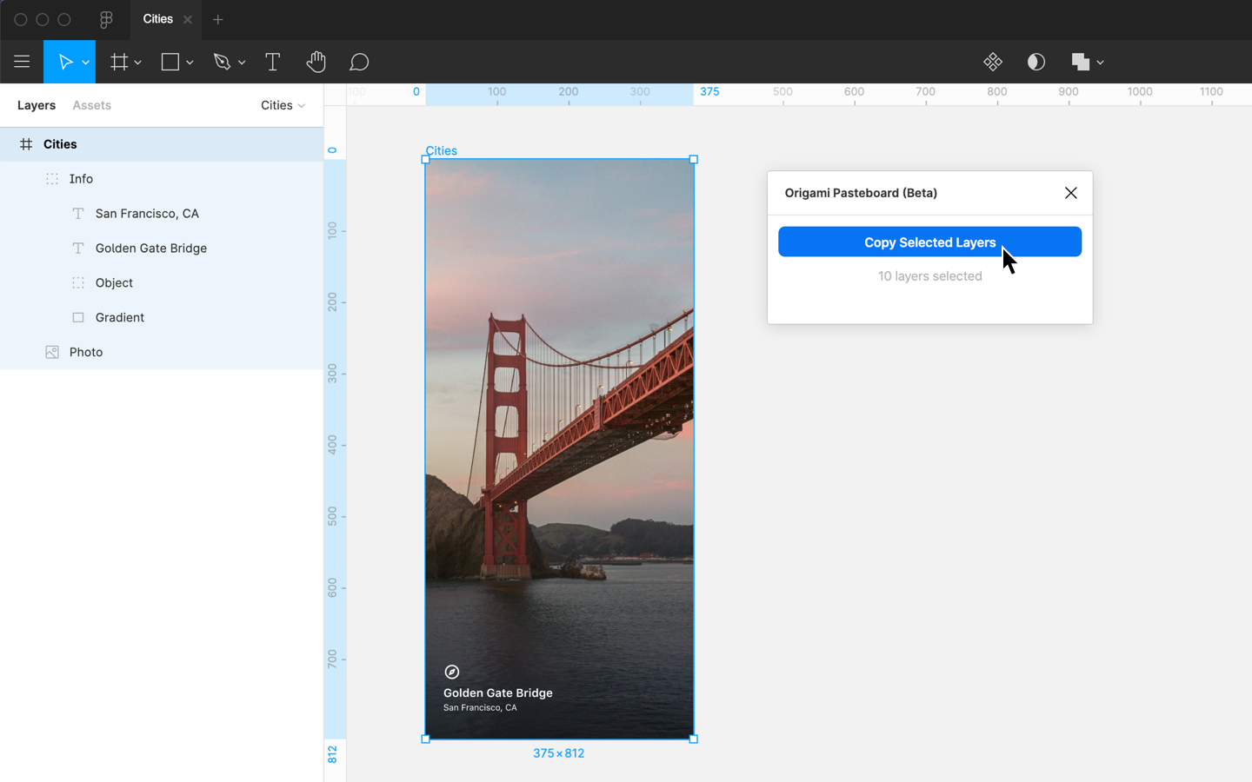
Task: Click the Copy Selected Layers button
Action: coord(929,242)
